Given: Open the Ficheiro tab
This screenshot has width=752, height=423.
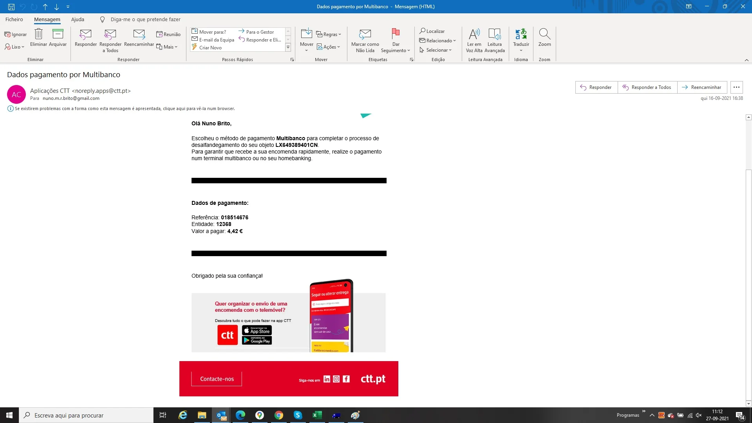Looking at the screenshot, I should tap(14, 19).
